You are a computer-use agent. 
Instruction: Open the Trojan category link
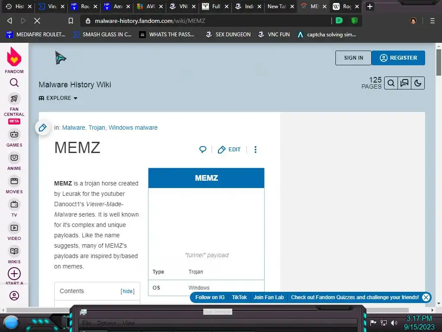click(x=97, y=128)
